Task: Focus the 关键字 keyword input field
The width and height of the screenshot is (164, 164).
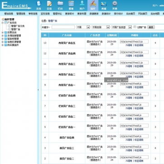Action: point(63,27)
